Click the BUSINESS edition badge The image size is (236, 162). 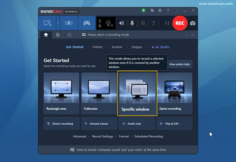click(71, 11)
